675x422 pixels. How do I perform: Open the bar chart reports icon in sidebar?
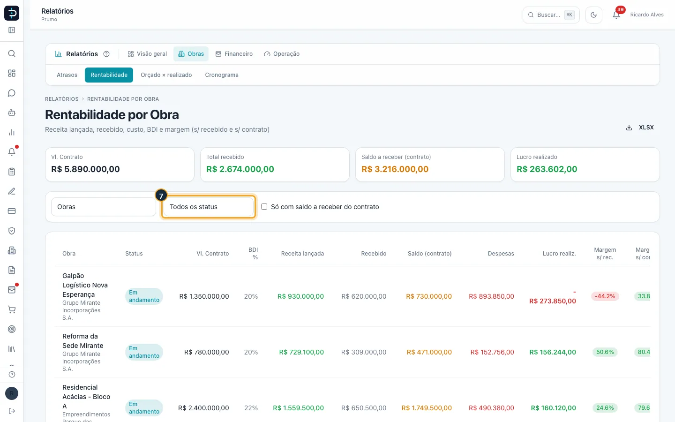pos(12,132)
